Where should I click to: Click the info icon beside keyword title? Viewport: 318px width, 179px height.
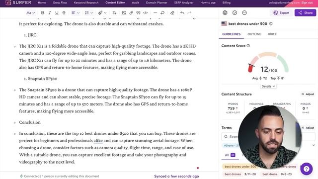point(271,24)
